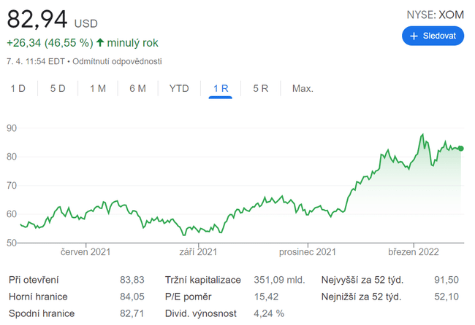
Task: Select the 1 D time range
Action: (18, 88)
